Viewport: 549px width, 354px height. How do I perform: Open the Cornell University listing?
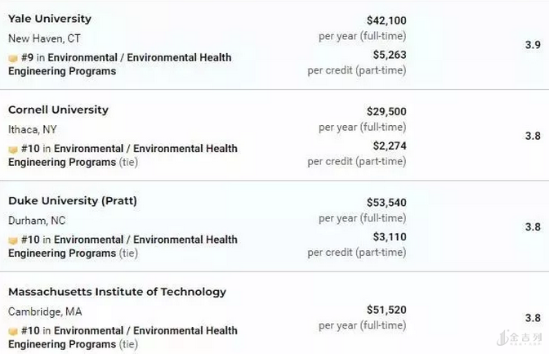click(58, 110)
